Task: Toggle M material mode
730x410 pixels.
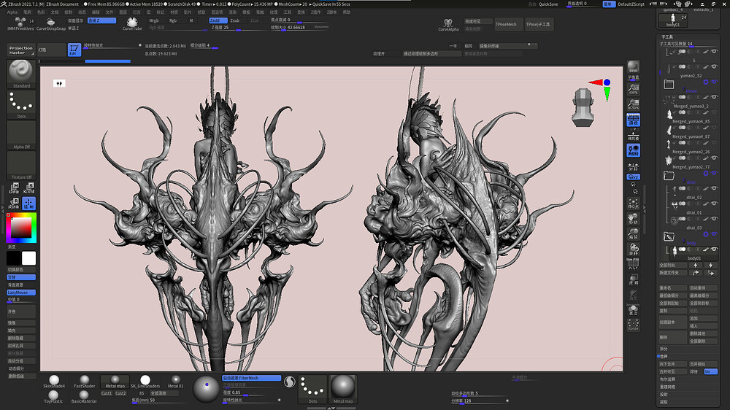Action: (x=191, y=20)
